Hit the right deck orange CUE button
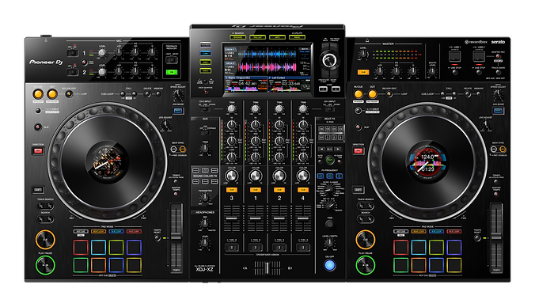Image resolution: width=535 pixels, height=307 pixels. (366, 240)
